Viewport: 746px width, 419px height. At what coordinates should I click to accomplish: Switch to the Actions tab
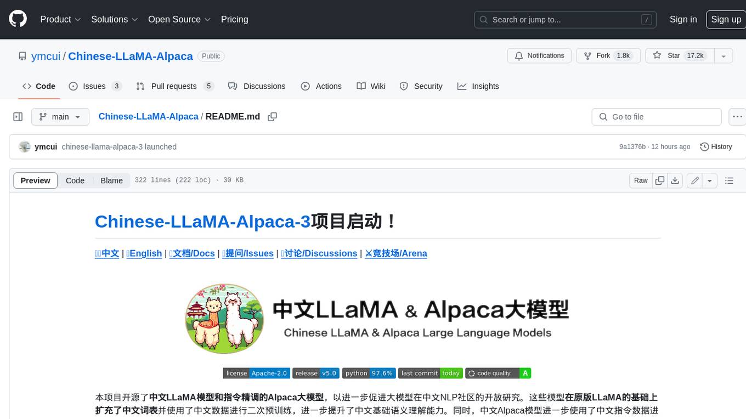click(x=321, y=86)
